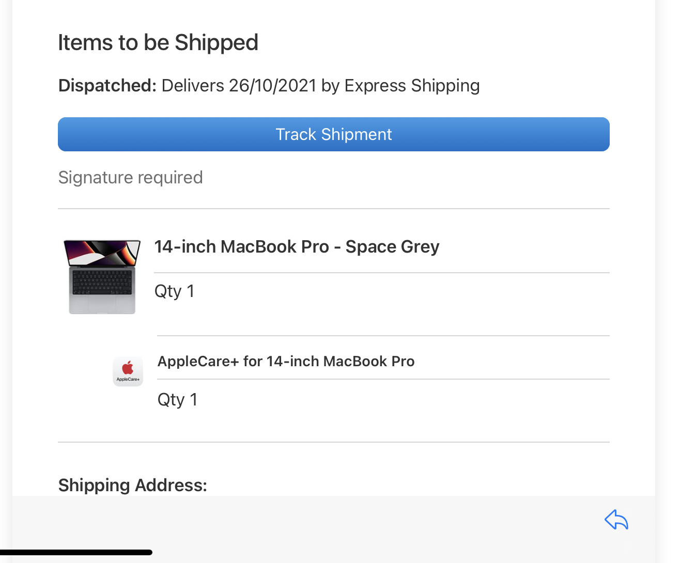The image size is (680, 563).
Task: Tap the black home indicator bar
Action: 76,552
